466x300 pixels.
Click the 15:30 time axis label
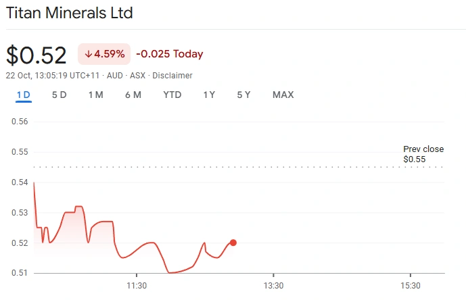point(410,286)
